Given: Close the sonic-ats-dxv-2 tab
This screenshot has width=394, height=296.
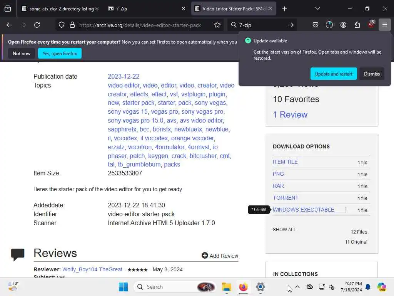Looking at the screenshot, I should click(97, 8).
